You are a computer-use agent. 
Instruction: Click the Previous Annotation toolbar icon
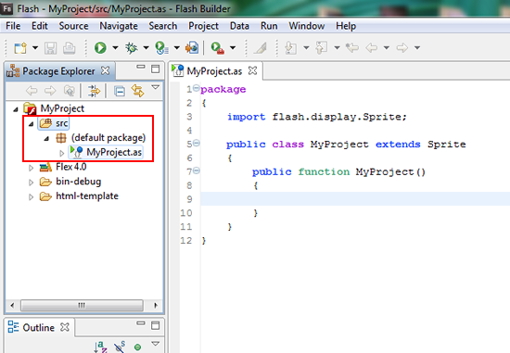(x=322, y=48)
